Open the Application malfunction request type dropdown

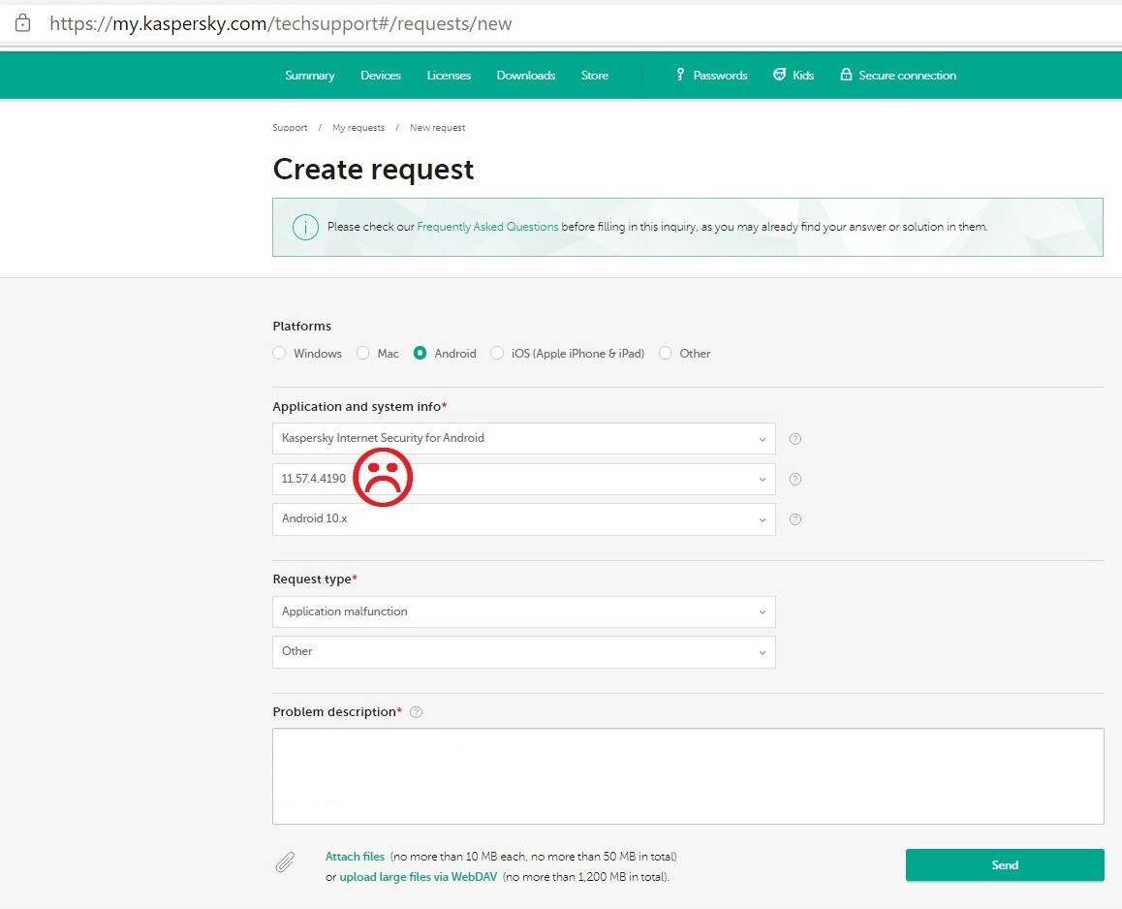pyautogui.click(x=523, y=612)
